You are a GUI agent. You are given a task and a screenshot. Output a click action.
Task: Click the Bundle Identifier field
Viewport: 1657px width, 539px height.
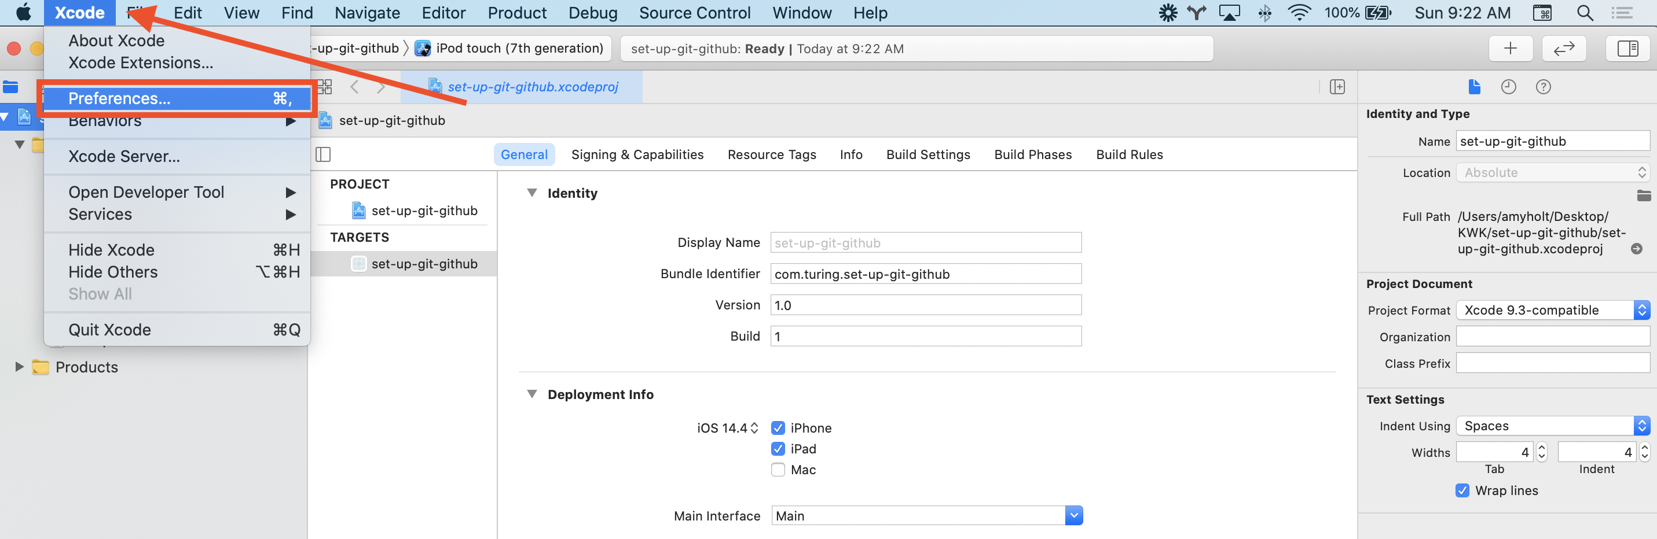926,274
